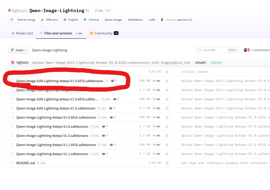Click xet badge on Qwen-Image-Lightning-4steps-V1.0-bf16 row
270x190 pixels.
coord(156,117)
